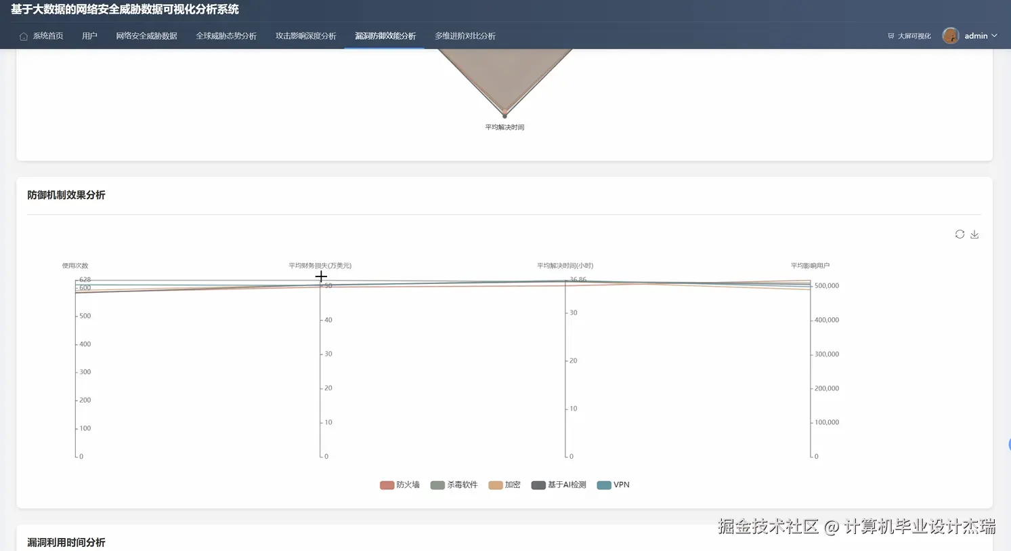Click the 300 tick on 使用次数 axis
The width and height of the screenshot is (1011, 551).
pos(85,372)
